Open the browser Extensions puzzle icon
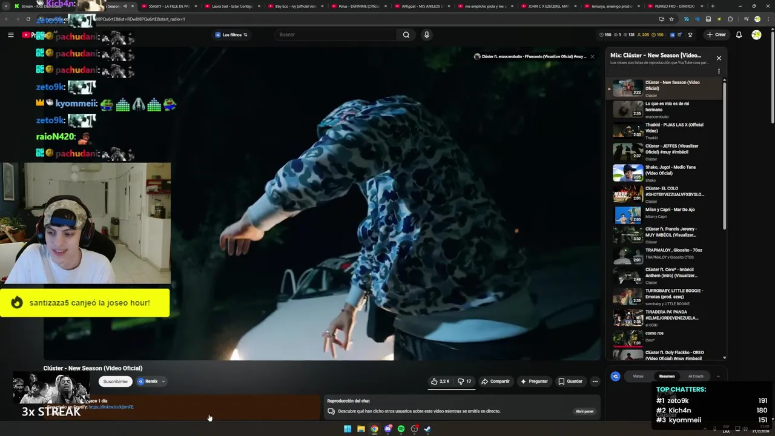 (x=730, y=19)
